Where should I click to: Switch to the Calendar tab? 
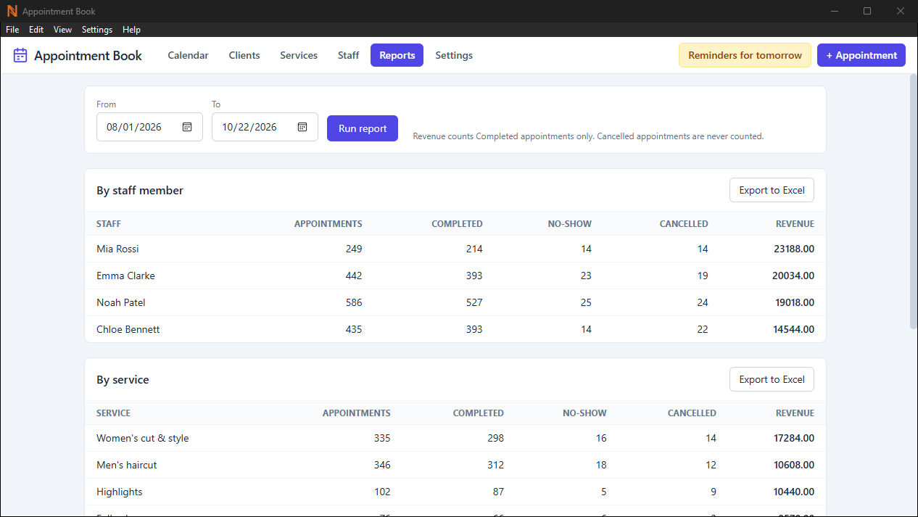pyautogui.click(x=189, y=55)
